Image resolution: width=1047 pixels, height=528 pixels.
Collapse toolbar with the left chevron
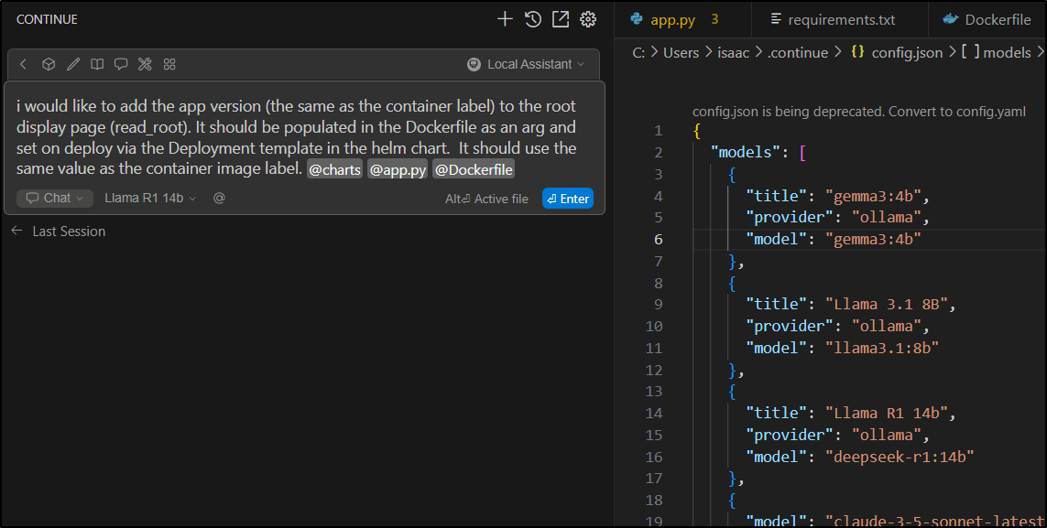click(24, 64)
